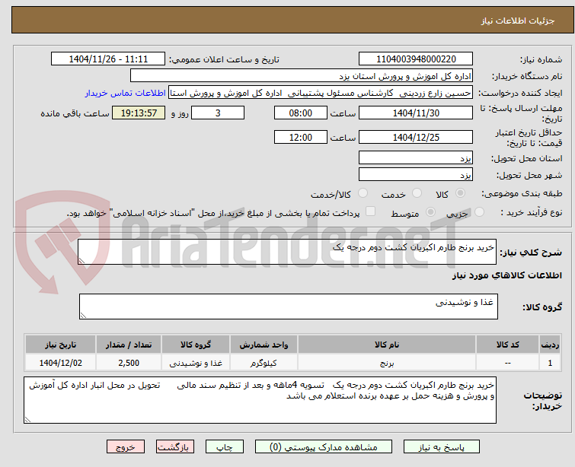Image resolution: width=575 pixels, height=467 pixels.
Task: Click the requester field حسین زارع زردینی
Action: coord(321,93)
